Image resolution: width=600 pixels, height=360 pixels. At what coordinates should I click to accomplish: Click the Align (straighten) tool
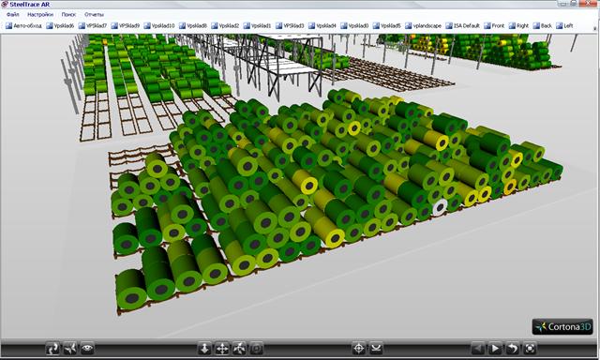[x=376, y=349]
